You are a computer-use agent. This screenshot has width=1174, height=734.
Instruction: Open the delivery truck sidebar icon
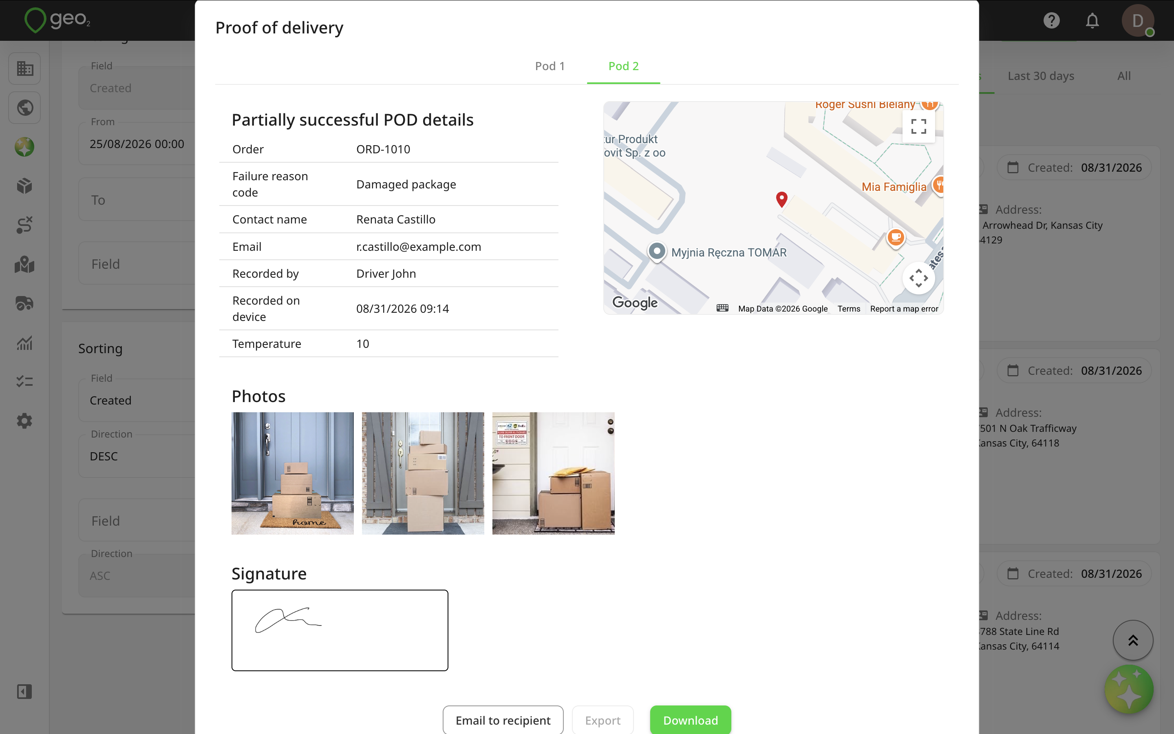[x=24, y=303]
